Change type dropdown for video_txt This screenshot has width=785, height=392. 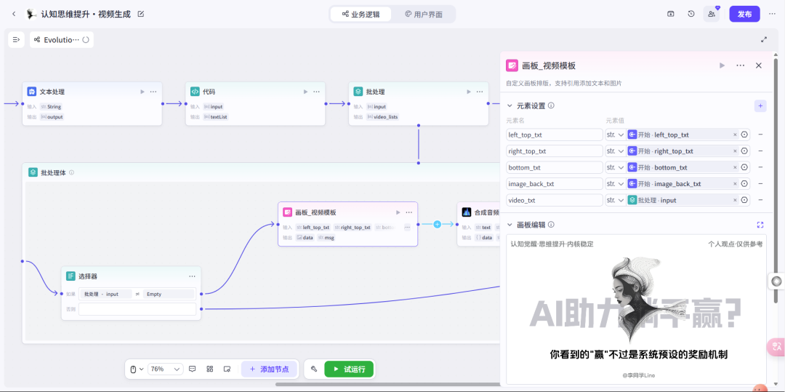[x=615, y=200]
